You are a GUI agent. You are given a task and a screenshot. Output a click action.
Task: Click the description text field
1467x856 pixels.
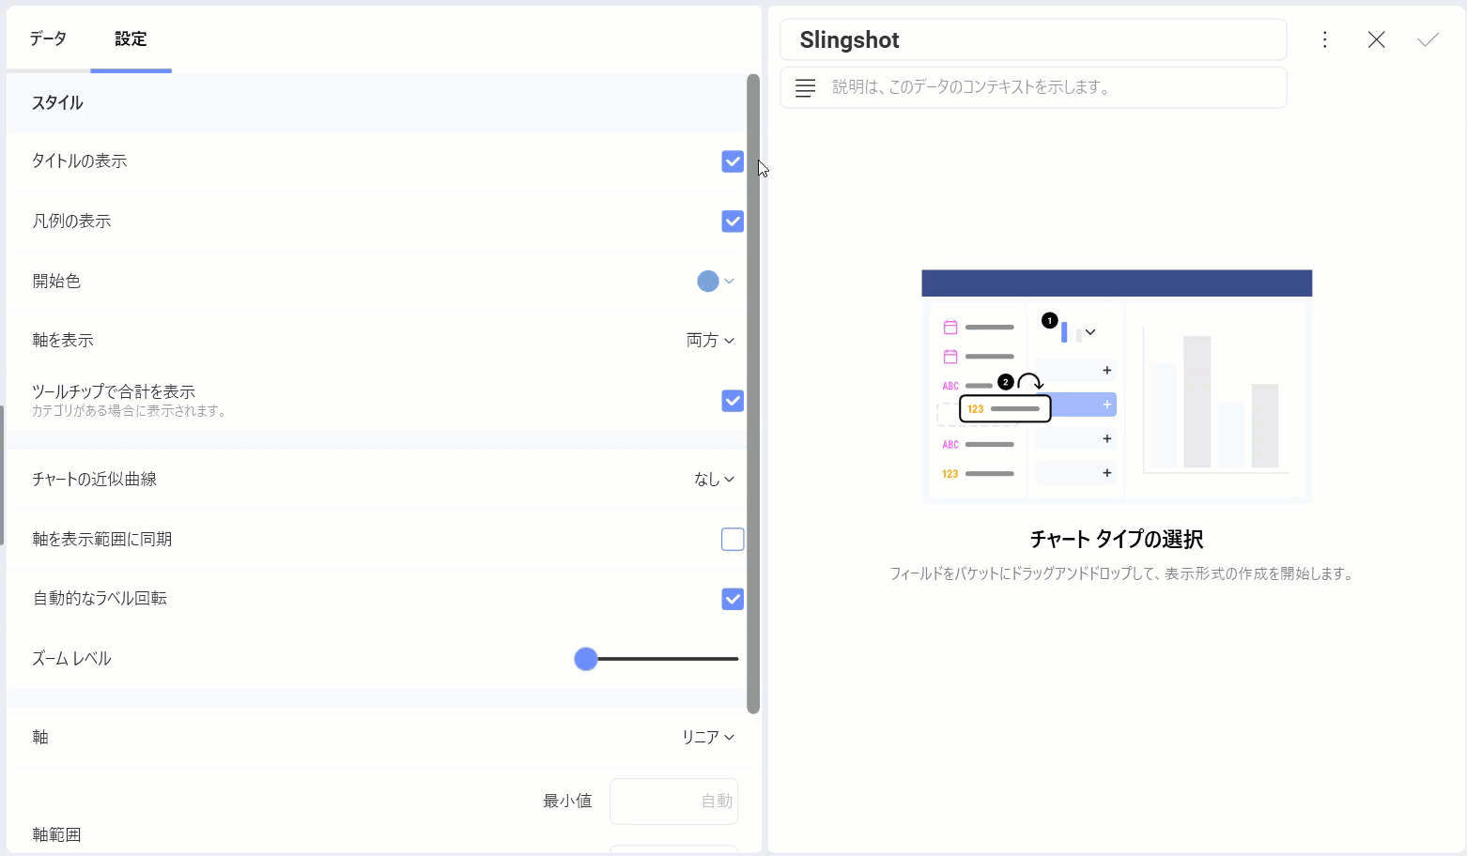[1033, 87]
